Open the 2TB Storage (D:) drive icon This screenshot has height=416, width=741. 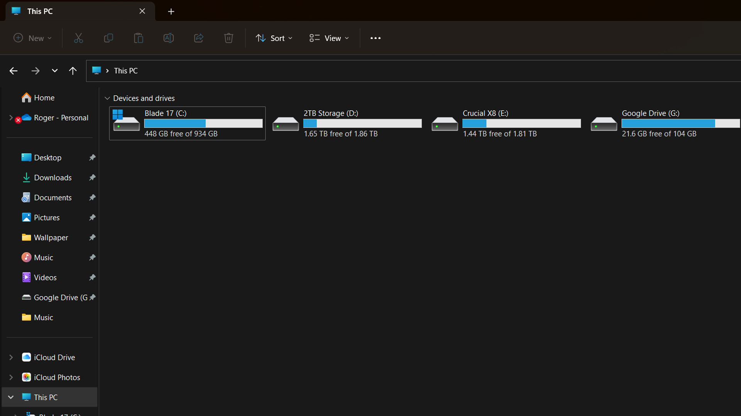click(286, 124)
